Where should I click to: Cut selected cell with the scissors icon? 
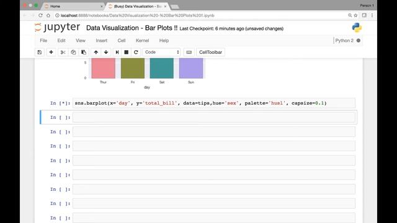[63, 52]
